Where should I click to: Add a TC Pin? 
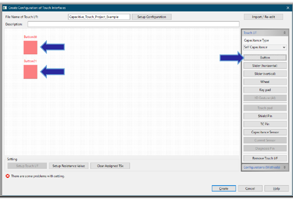point(265,124)
